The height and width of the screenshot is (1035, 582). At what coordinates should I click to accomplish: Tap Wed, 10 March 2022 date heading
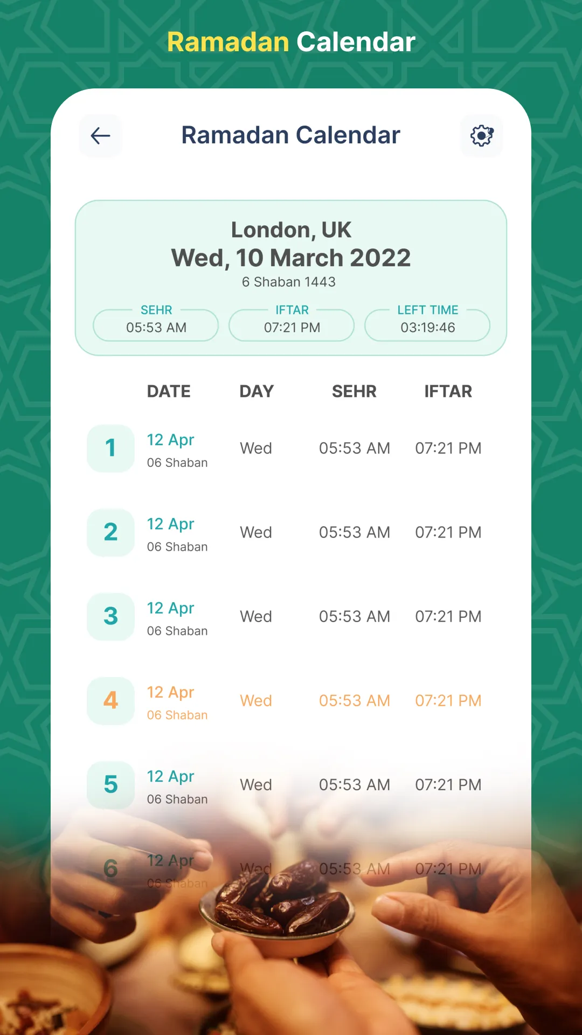291,258
